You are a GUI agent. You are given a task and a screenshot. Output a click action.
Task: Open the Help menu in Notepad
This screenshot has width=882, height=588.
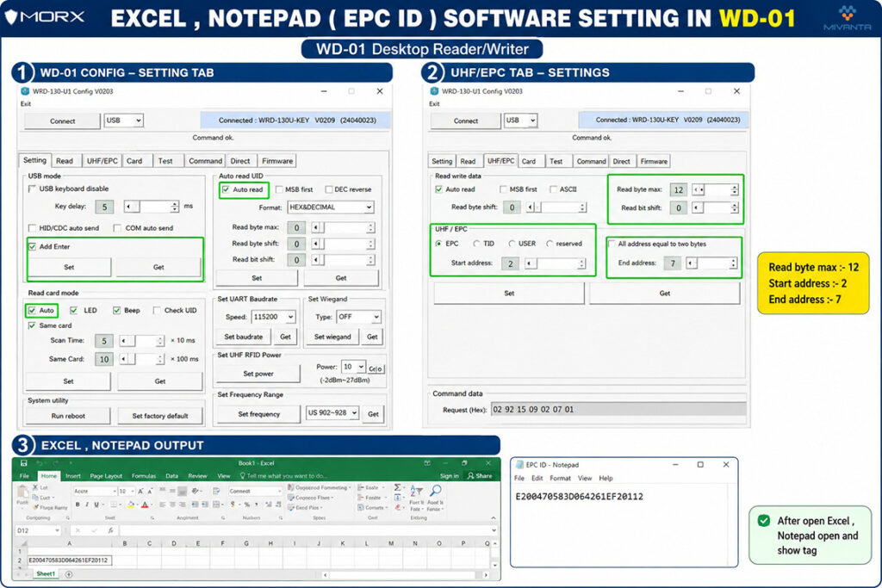coord(606,478)
